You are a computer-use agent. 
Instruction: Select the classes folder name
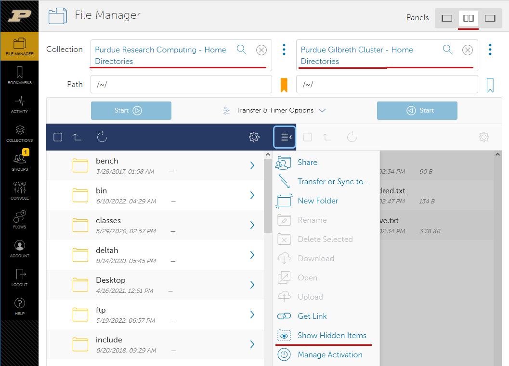[x=108, y=220]
